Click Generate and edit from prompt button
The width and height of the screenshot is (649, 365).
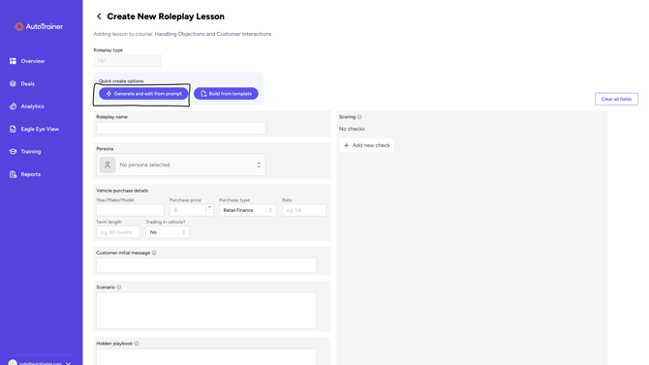(143, 94)
